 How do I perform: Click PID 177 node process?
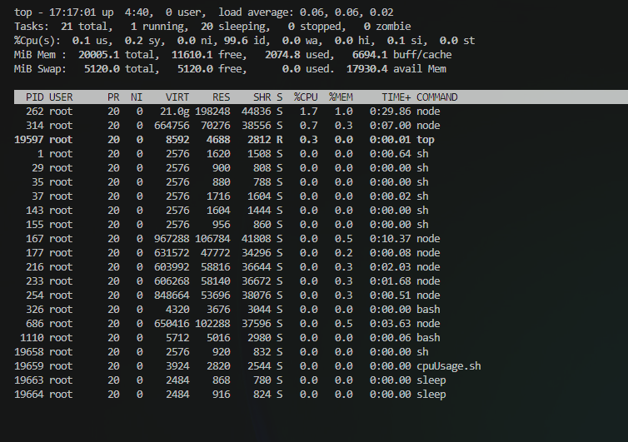[x=35, y=253]
